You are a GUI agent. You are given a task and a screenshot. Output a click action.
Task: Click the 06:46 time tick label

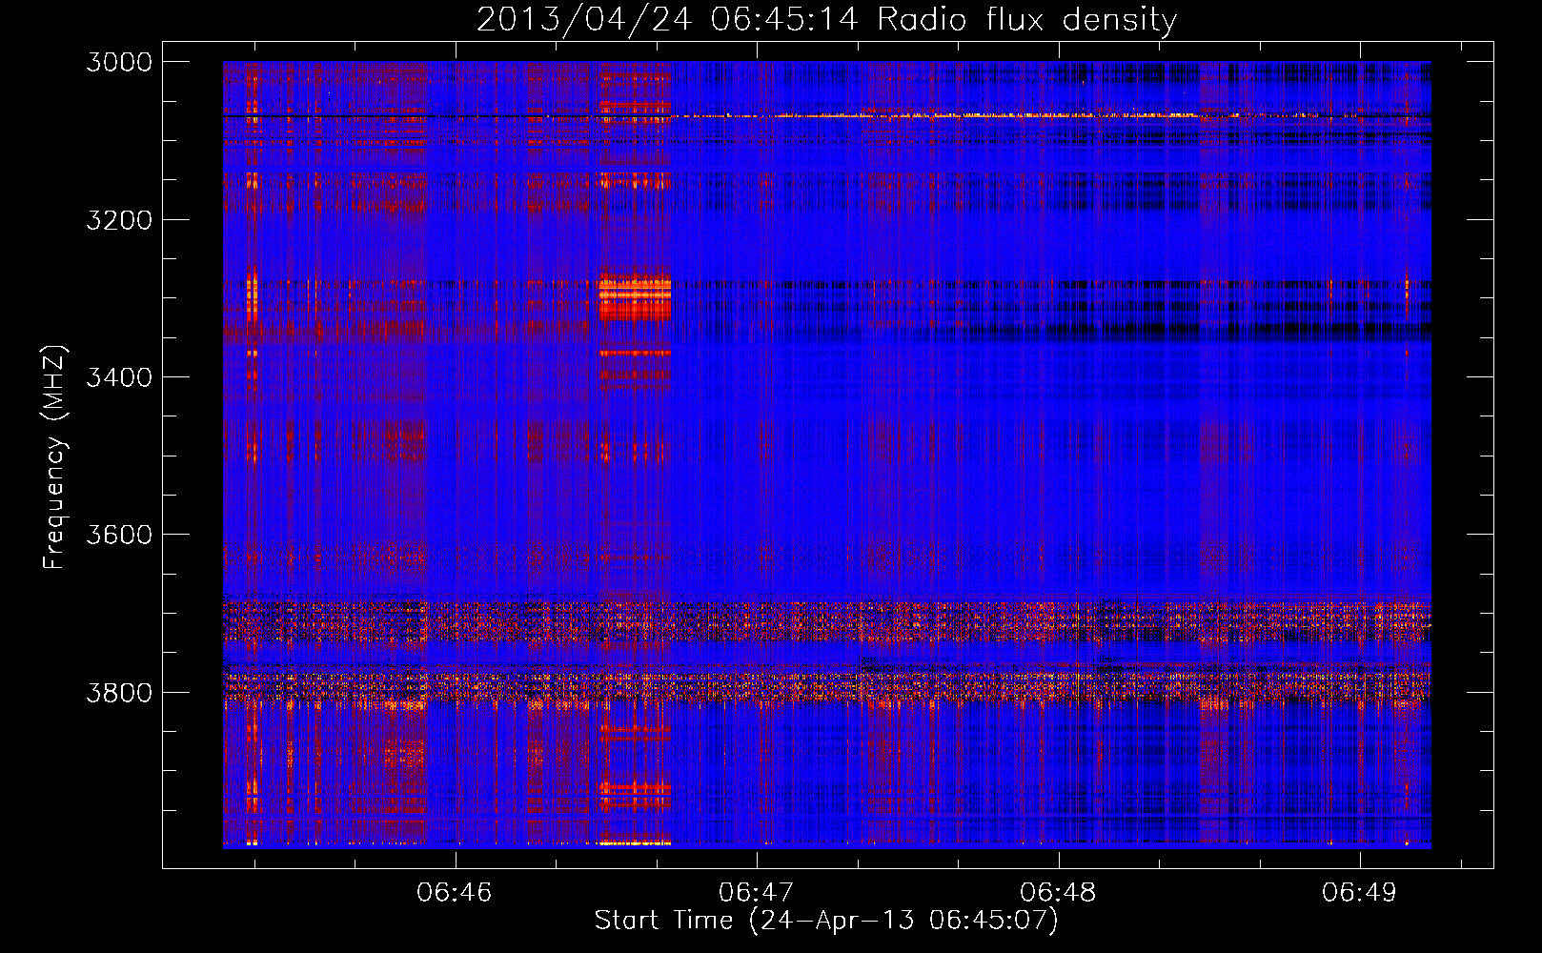point(455,892)
